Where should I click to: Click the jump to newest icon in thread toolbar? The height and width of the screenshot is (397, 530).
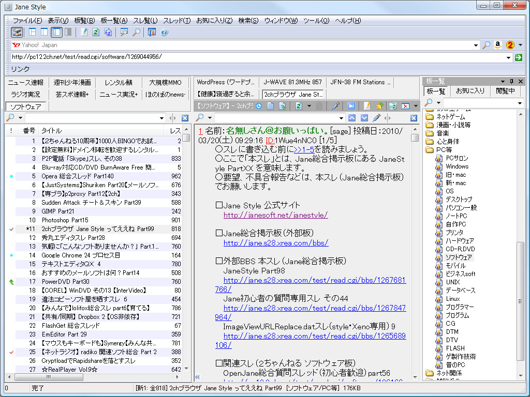(x=351, y=106)
